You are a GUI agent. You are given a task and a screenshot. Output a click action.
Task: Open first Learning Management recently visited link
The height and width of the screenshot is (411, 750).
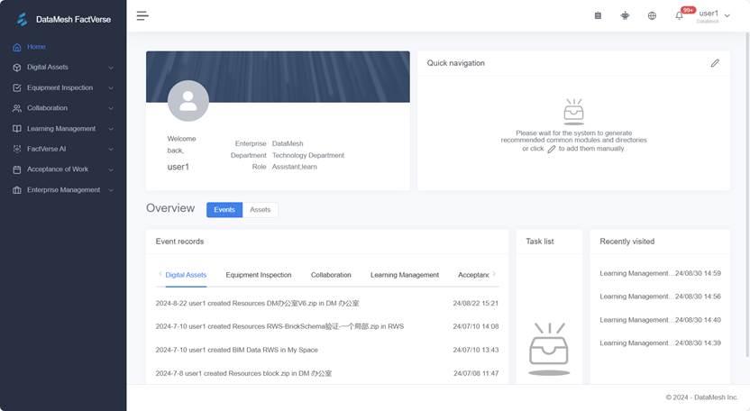coord(636,273)
